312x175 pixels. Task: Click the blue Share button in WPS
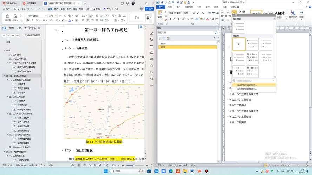click(x=149, y=9)
